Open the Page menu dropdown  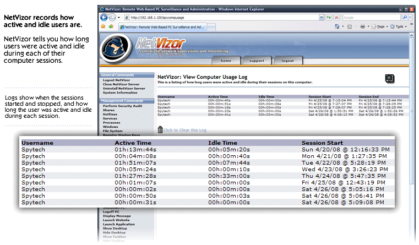(x=382, y=26)
